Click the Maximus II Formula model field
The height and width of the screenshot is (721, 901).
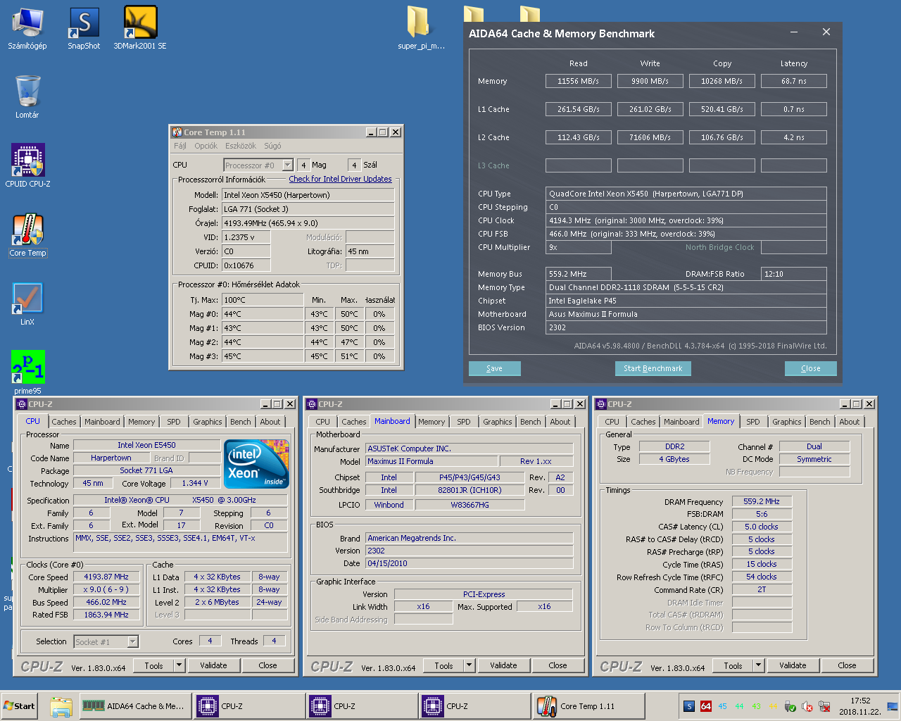(x=431, y=461)
